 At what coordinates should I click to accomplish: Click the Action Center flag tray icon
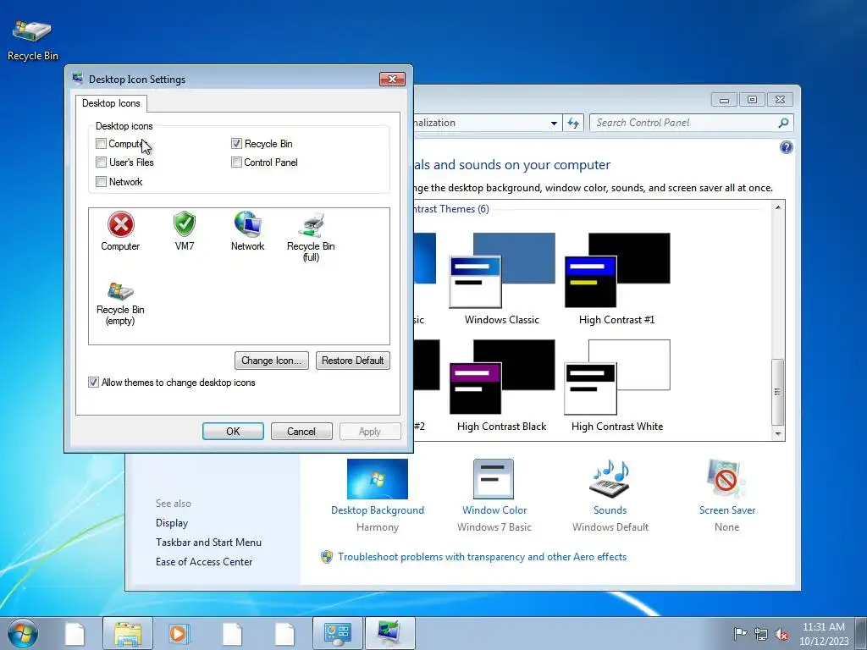[740, 633]
